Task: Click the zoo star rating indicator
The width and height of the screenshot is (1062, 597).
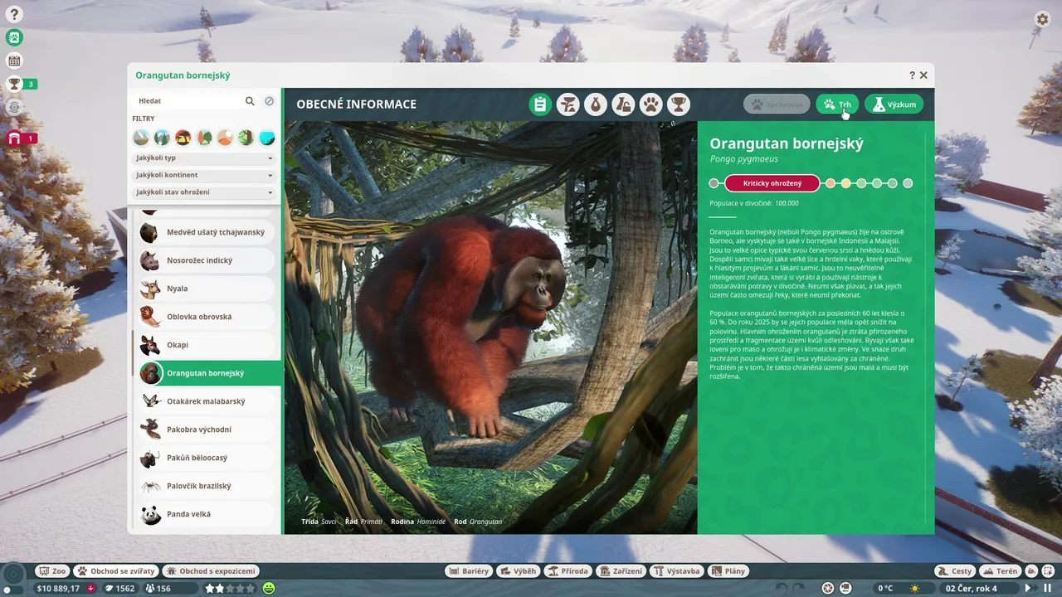Action: point(231,588)
